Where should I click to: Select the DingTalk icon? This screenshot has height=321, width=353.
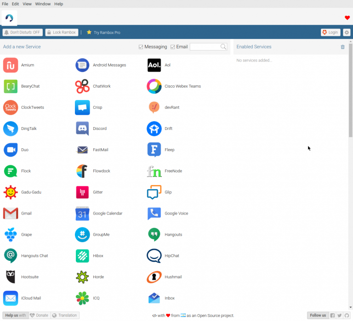pos(11,129)
